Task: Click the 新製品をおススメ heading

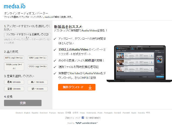Action: coord(68,27)
